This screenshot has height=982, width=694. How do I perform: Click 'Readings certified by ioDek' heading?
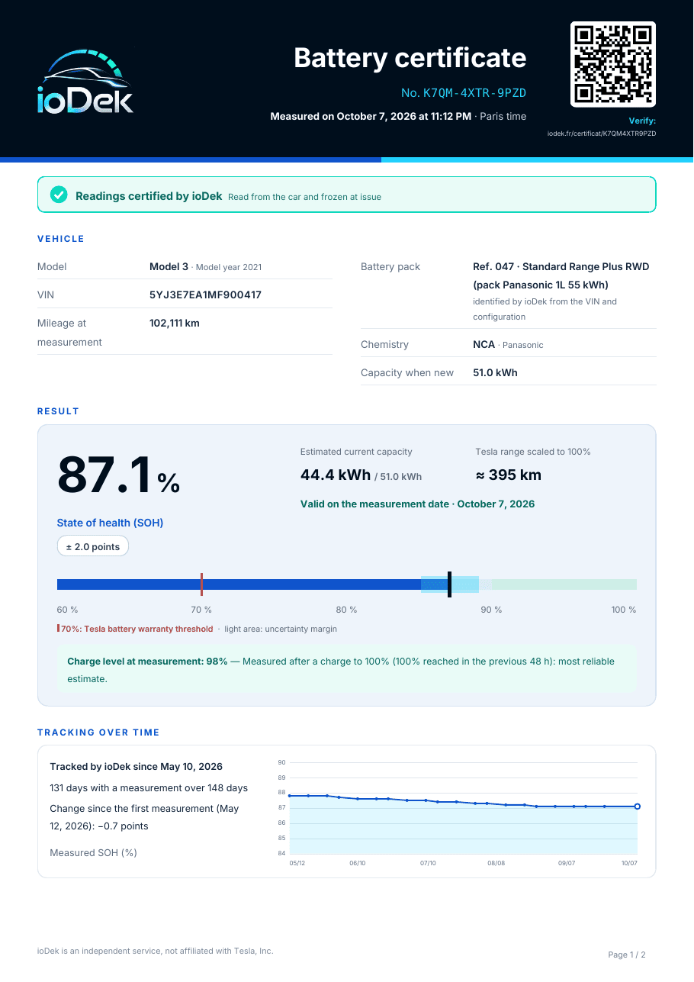(x=149, y=196)
